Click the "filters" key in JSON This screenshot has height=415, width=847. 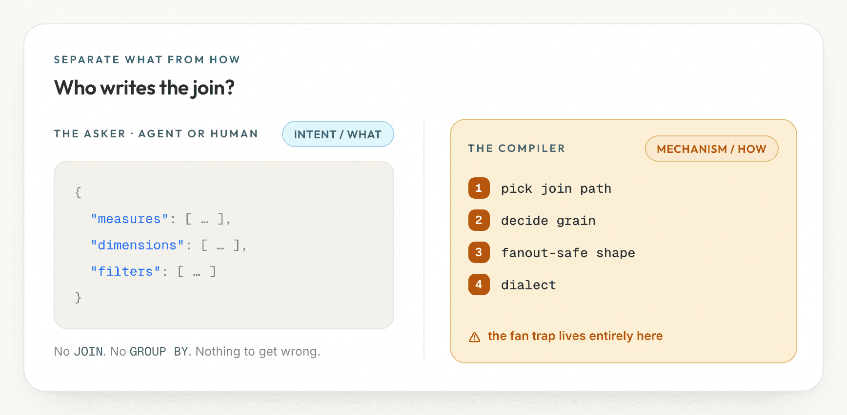(125, 272)
